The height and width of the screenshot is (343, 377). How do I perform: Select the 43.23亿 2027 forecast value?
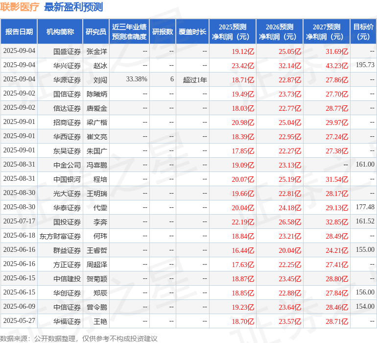(x=337, y=65)
